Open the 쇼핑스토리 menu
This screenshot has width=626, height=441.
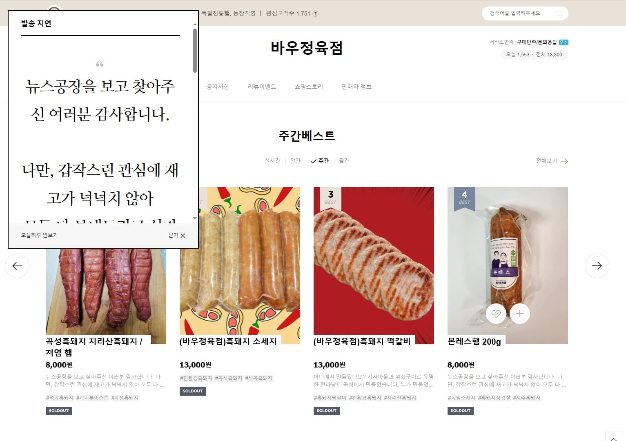[309, 87]
